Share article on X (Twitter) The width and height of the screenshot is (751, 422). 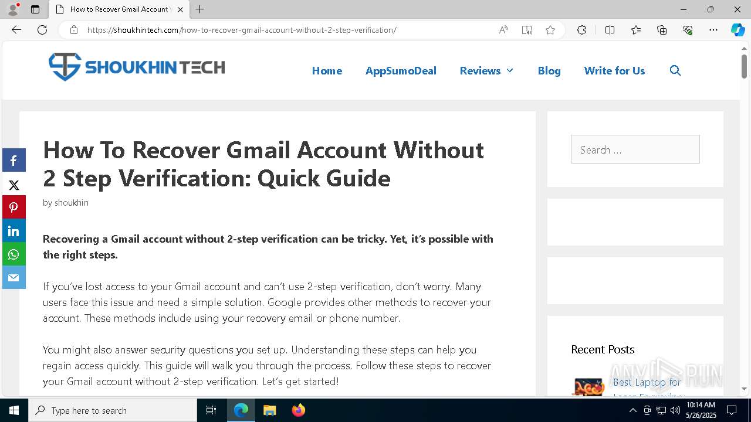pos(13,185)
